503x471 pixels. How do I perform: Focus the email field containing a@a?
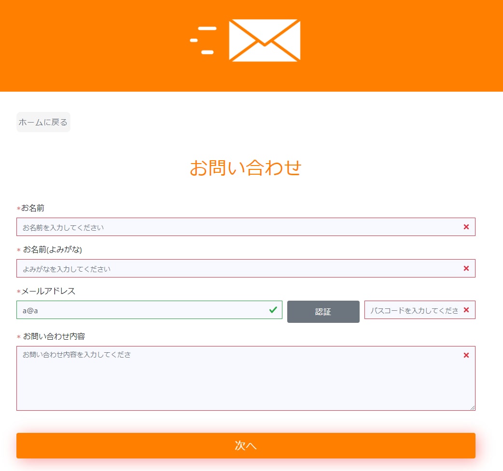tap(149, 310)
